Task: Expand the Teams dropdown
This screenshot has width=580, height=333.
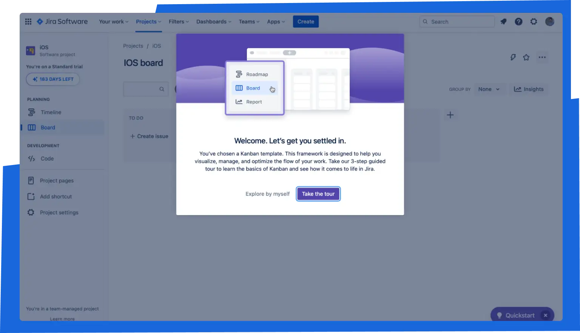Action: coord(249,22)
